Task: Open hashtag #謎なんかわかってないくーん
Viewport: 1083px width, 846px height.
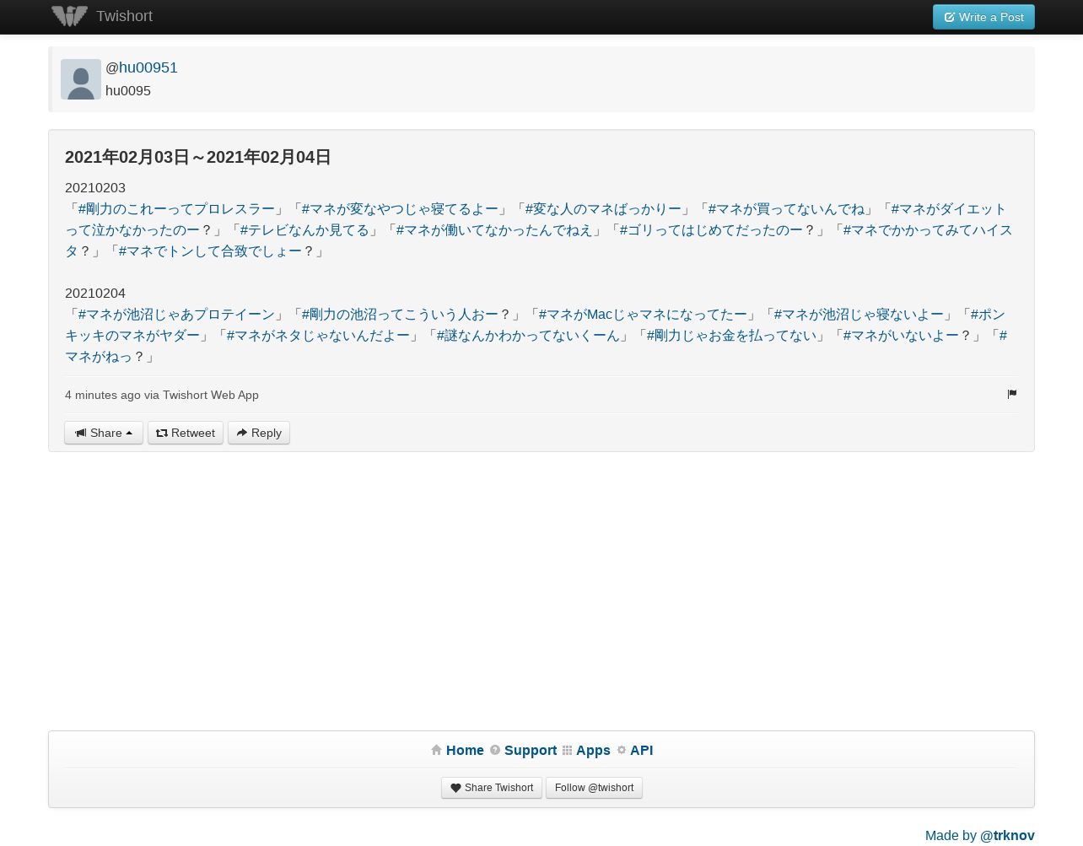Action: 528,336
